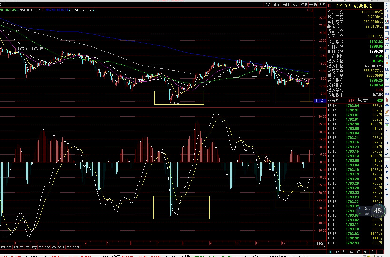Open the intraday line chart icon
This screenshot has width=390, height=257.
click(387, 33)
